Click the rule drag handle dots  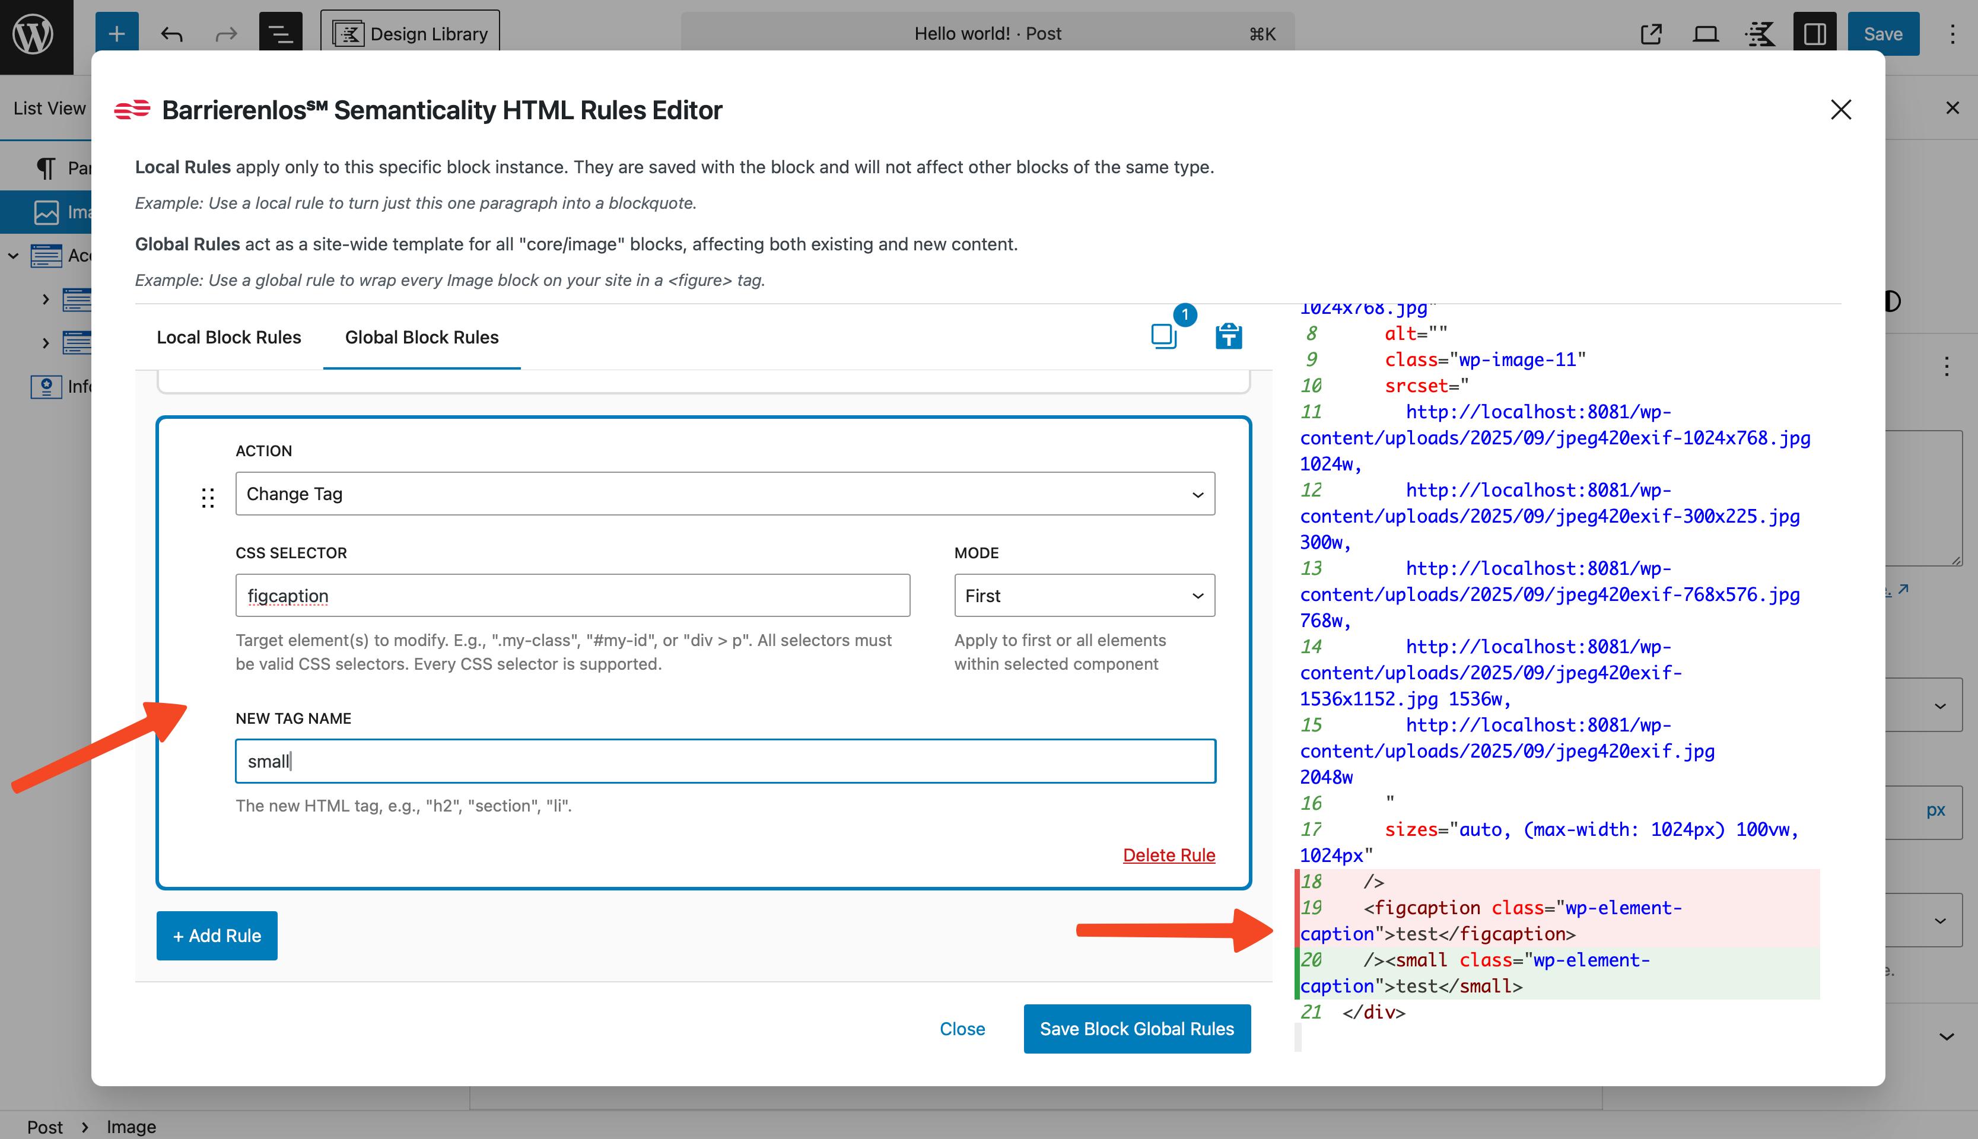[x=207, y=498]
